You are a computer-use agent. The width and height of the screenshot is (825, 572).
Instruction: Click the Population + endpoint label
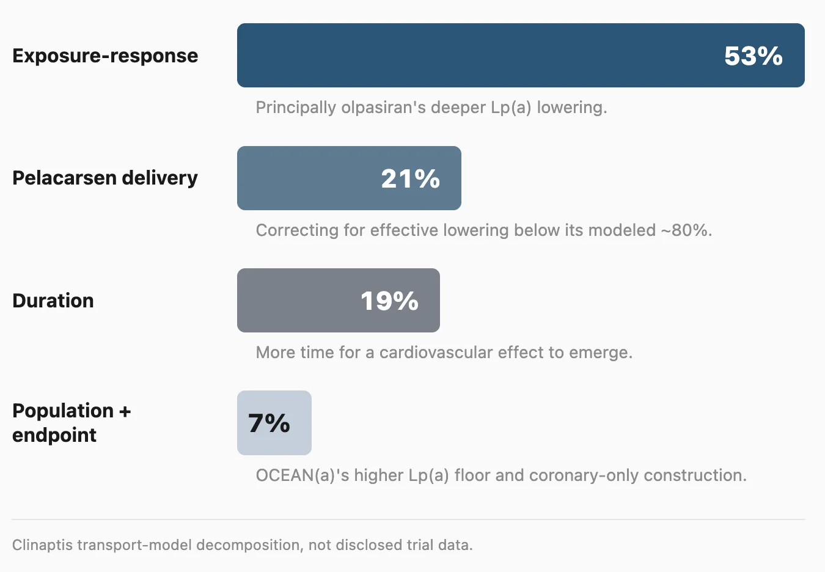[71, 423]
